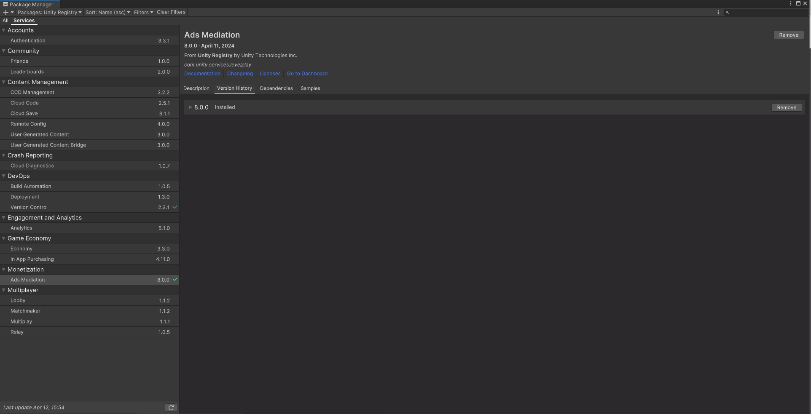Viewport: 811px width, 414px height.
Task: Collapse the Accounts category
Action: 4,30
